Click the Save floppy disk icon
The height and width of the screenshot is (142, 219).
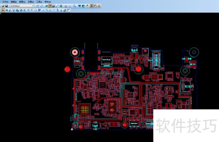(x=7, y=6)
